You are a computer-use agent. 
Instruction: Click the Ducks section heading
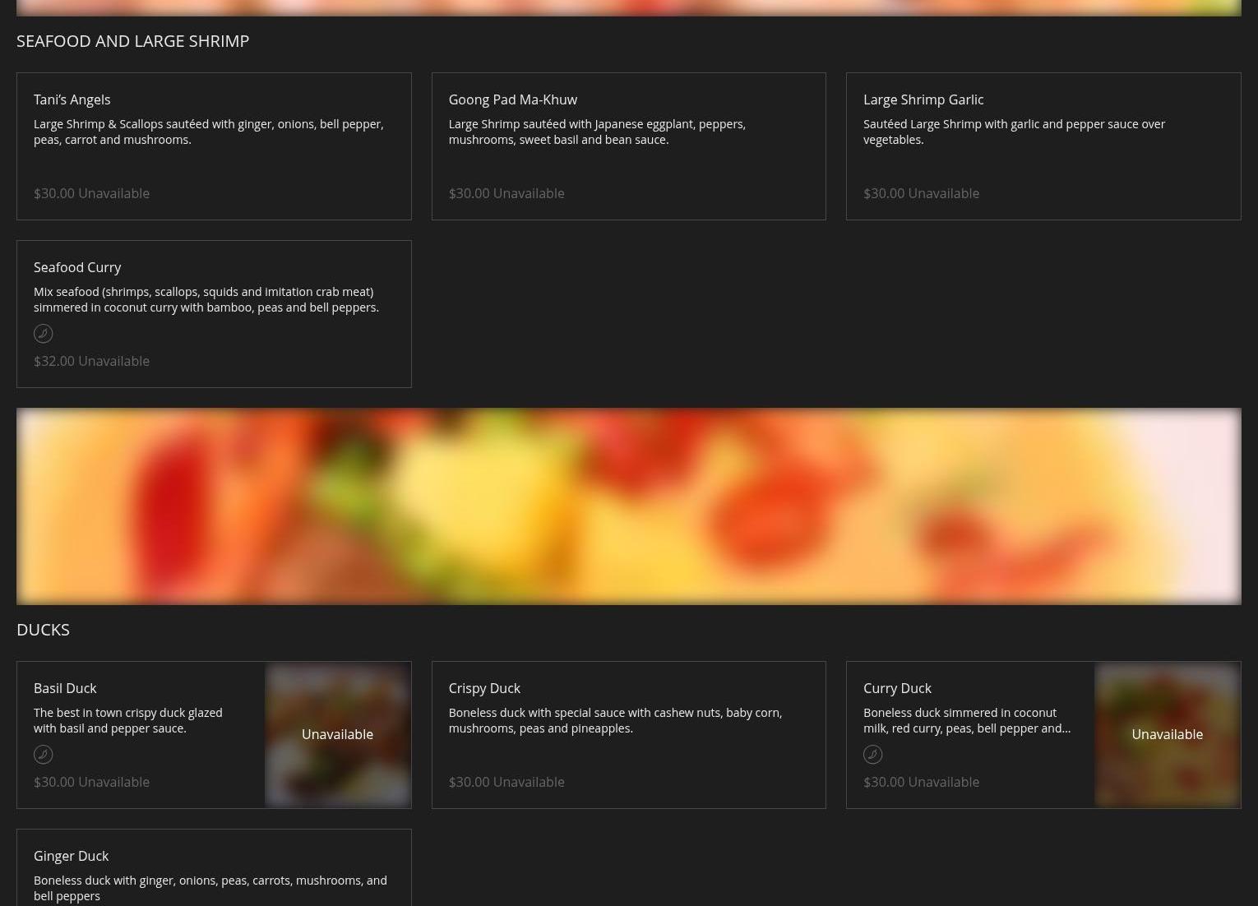coord(43,629)
